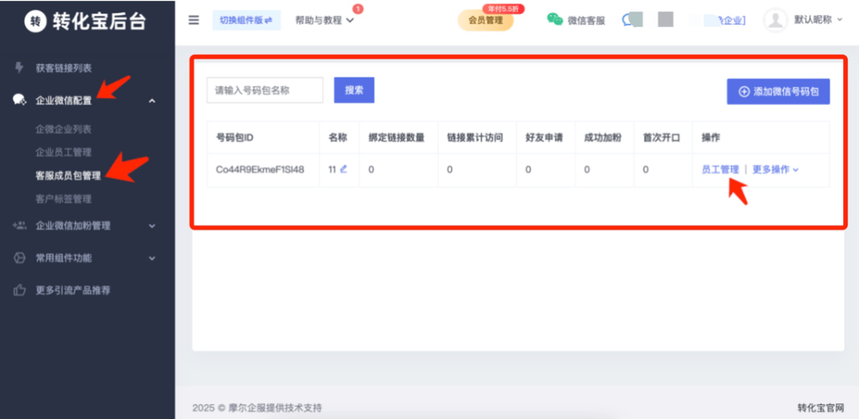
Task: Expand the 常用组件功能 section
Action: [152, 258]
